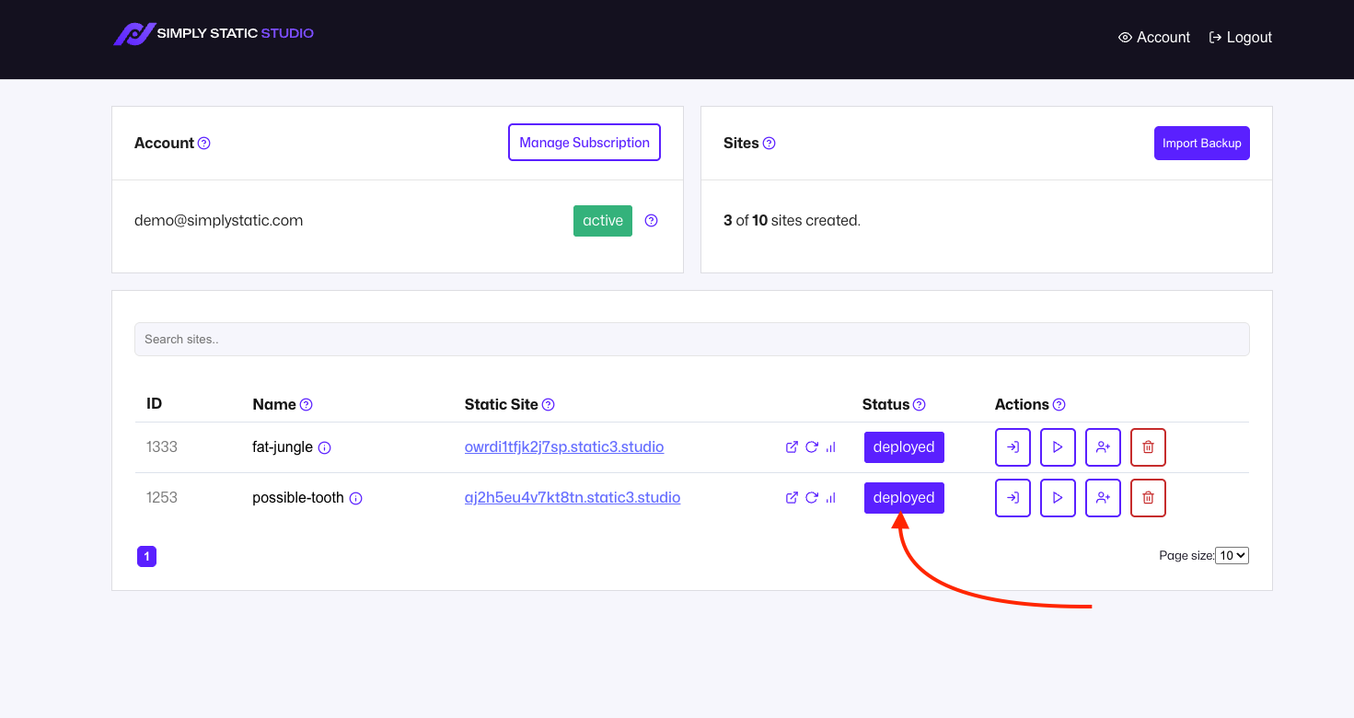Click help icon next to Name column
The height and width of the screenshot is (718, 1354).
coord(307,405)
